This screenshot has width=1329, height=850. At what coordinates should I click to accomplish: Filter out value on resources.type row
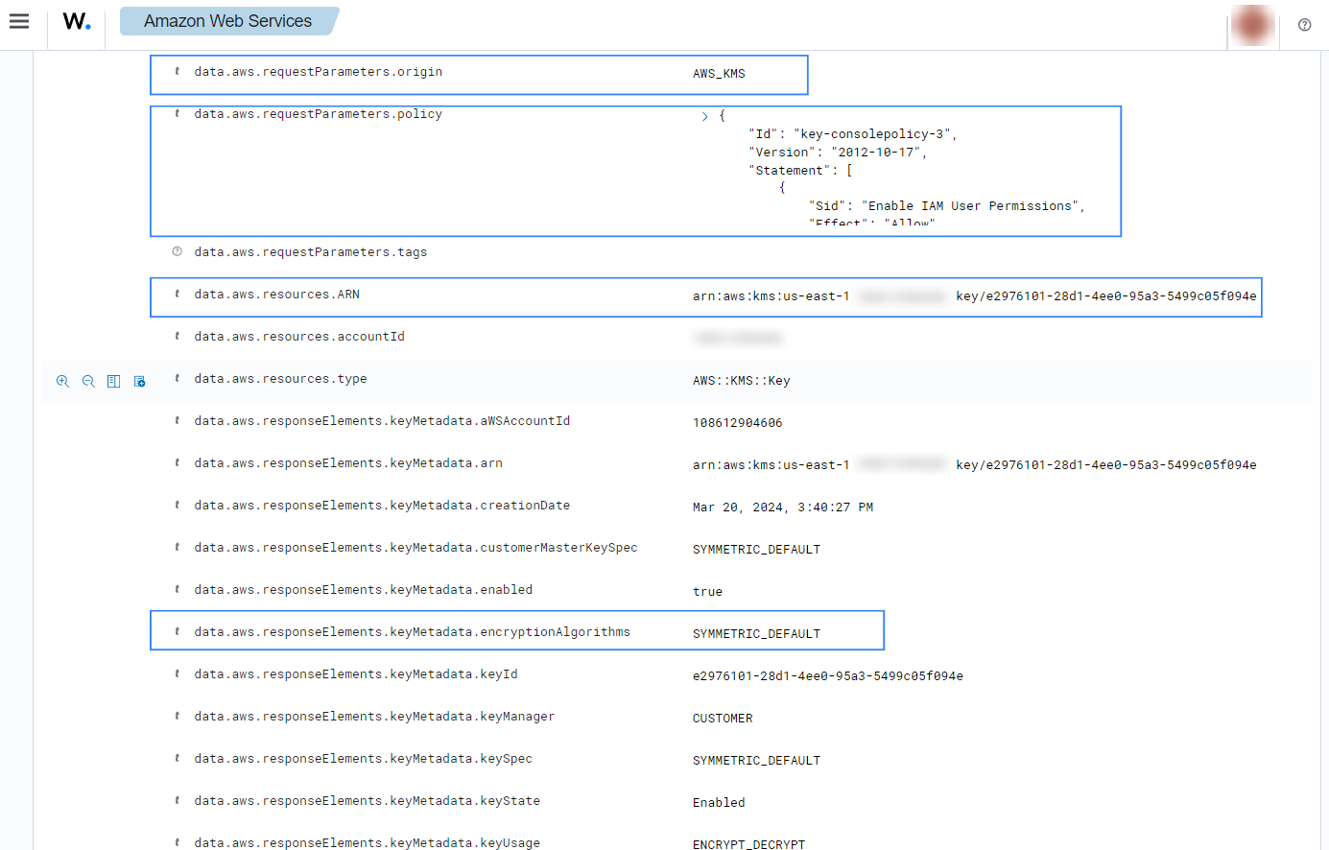point(88,381)
